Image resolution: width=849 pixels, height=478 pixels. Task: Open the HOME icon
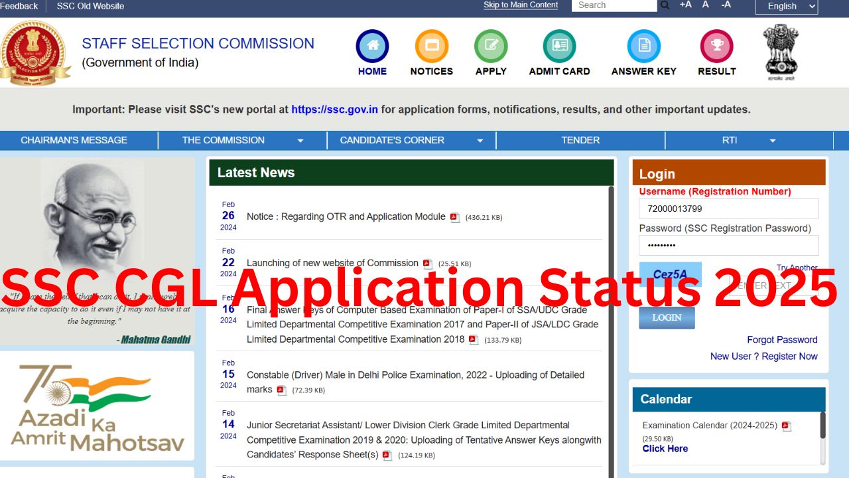pos(372,46)
